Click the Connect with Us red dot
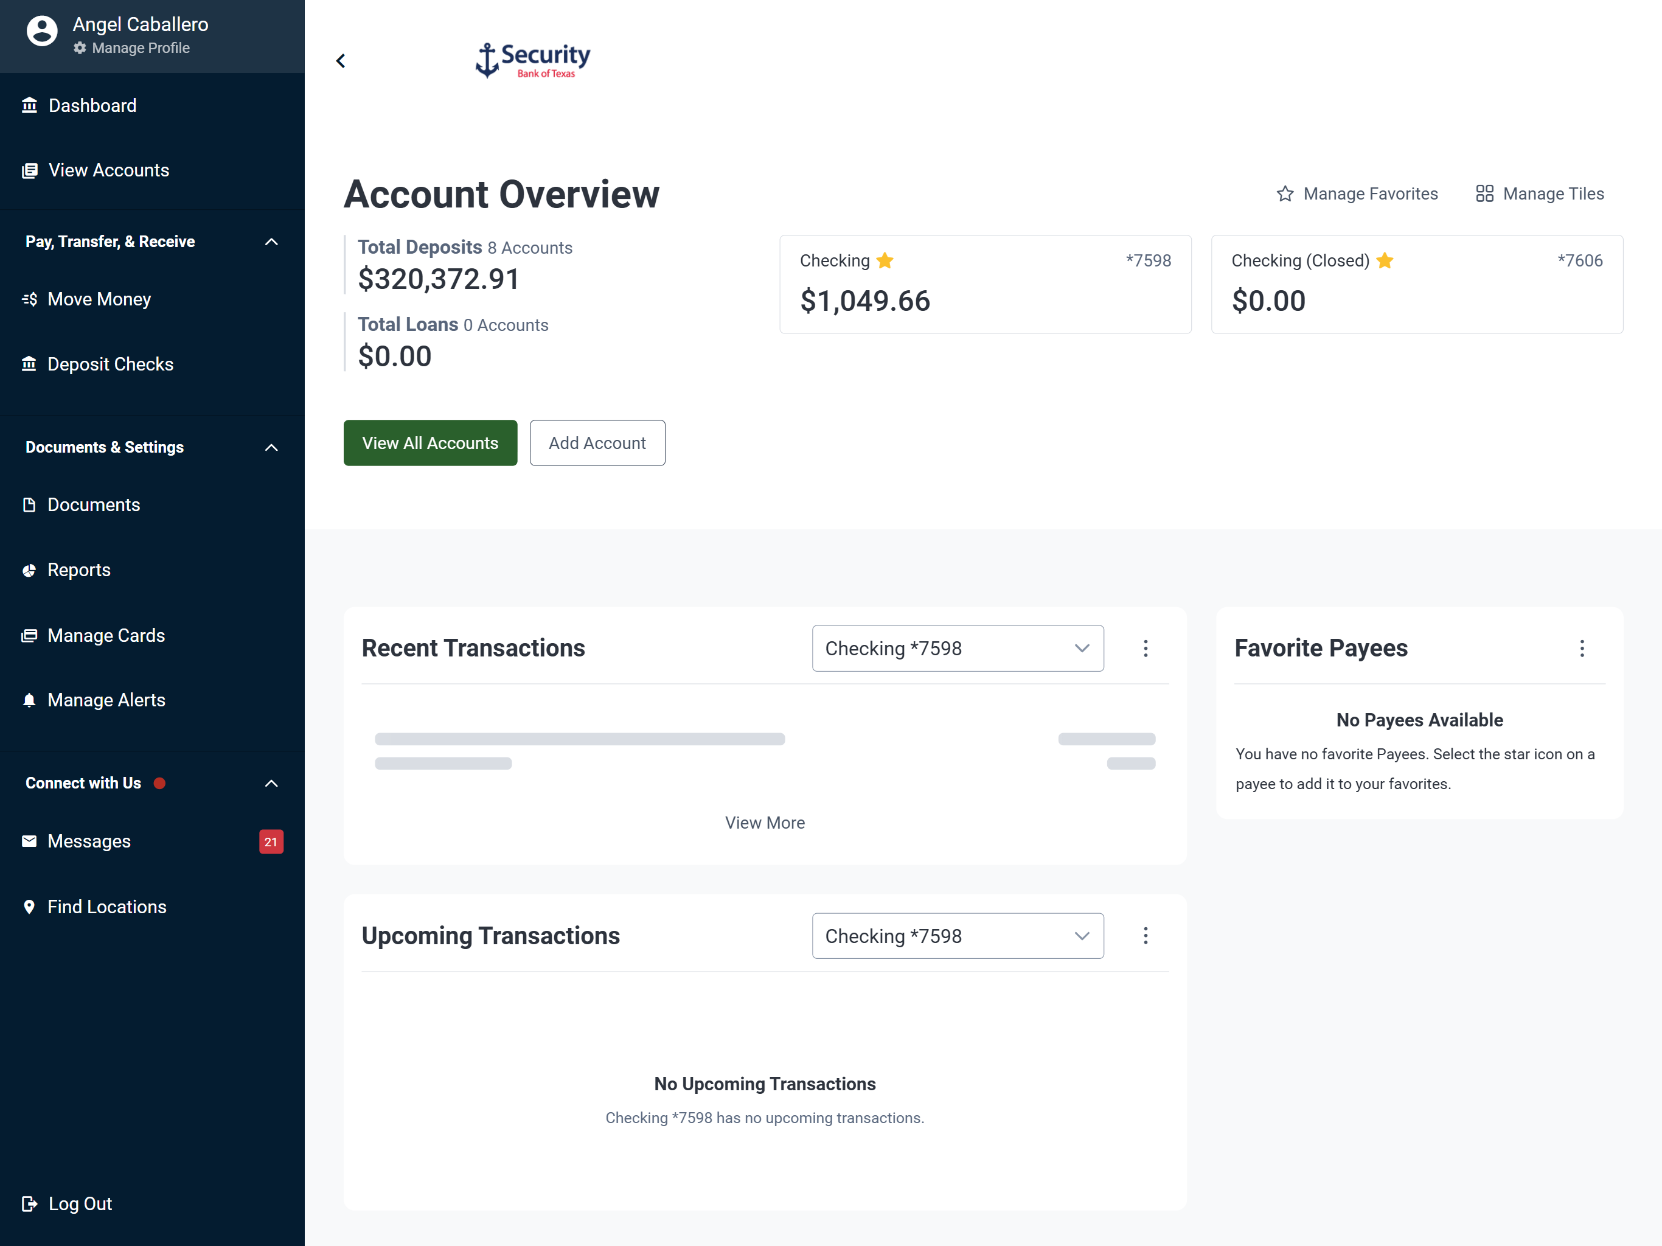1662x1246 pixels. click(x=159, y=784)
